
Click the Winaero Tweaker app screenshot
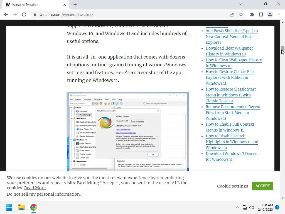tap(128, 132)
